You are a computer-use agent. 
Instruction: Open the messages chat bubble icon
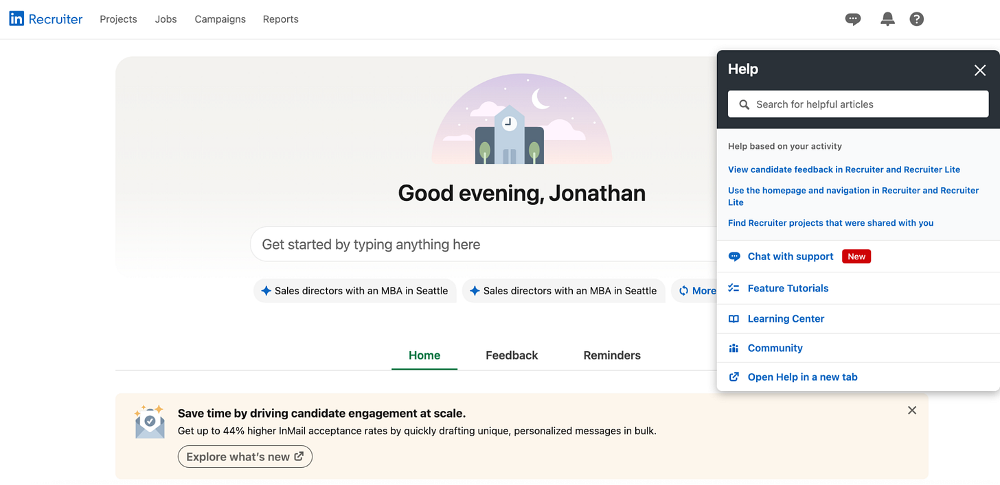[853, 19]
